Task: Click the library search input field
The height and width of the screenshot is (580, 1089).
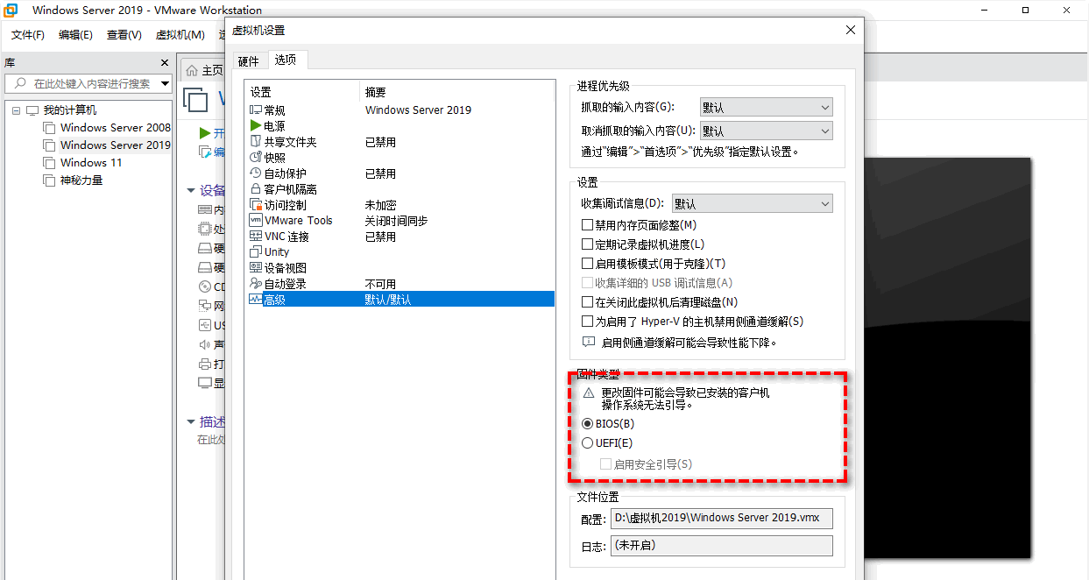Action: [x=88, y=84]
